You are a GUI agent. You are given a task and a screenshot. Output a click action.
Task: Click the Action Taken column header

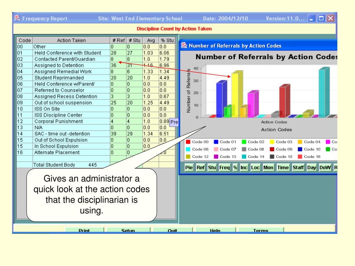coord(71,40)
